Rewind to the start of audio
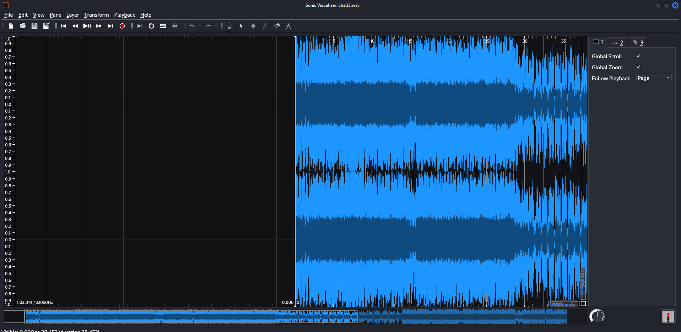 [64, 26]
